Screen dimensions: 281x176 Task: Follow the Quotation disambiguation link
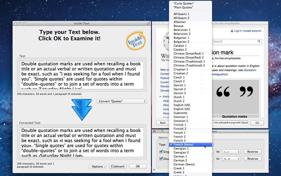[250, 70]
